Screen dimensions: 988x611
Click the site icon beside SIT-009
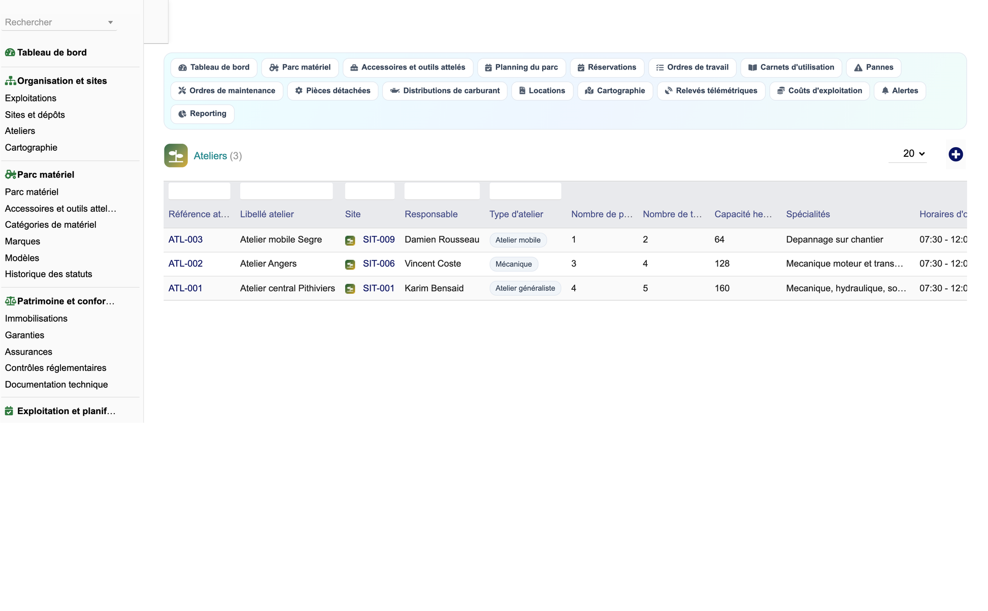pyautogui.click(x=350, y=241)
